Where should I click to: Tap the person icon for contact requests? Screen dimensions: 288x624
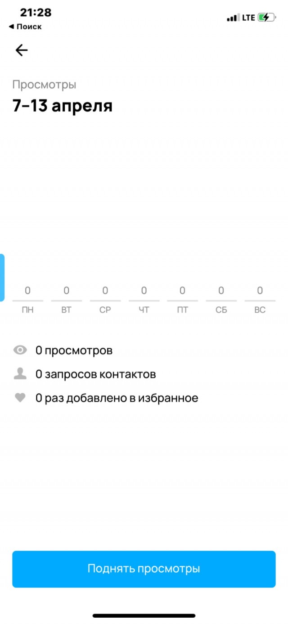pyautogui.click(x=20, y=374)
